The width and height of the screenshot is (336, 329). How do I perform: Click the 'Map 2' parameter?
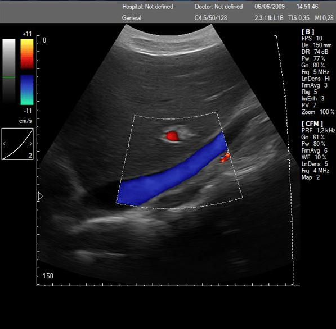click(311, 177)
